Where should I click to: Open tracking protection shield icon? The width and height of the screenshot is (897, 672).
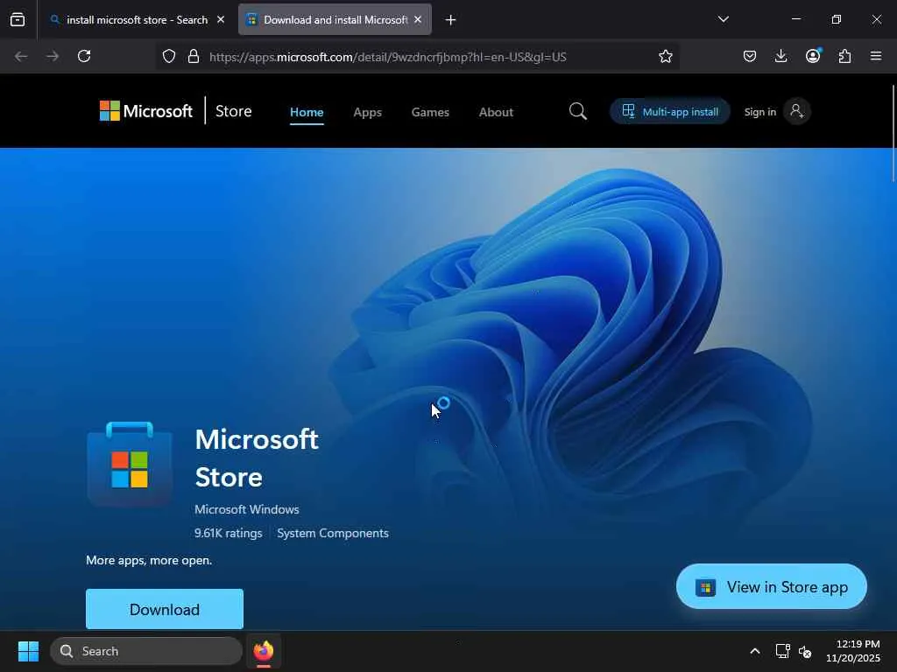[x=169, y=57]
